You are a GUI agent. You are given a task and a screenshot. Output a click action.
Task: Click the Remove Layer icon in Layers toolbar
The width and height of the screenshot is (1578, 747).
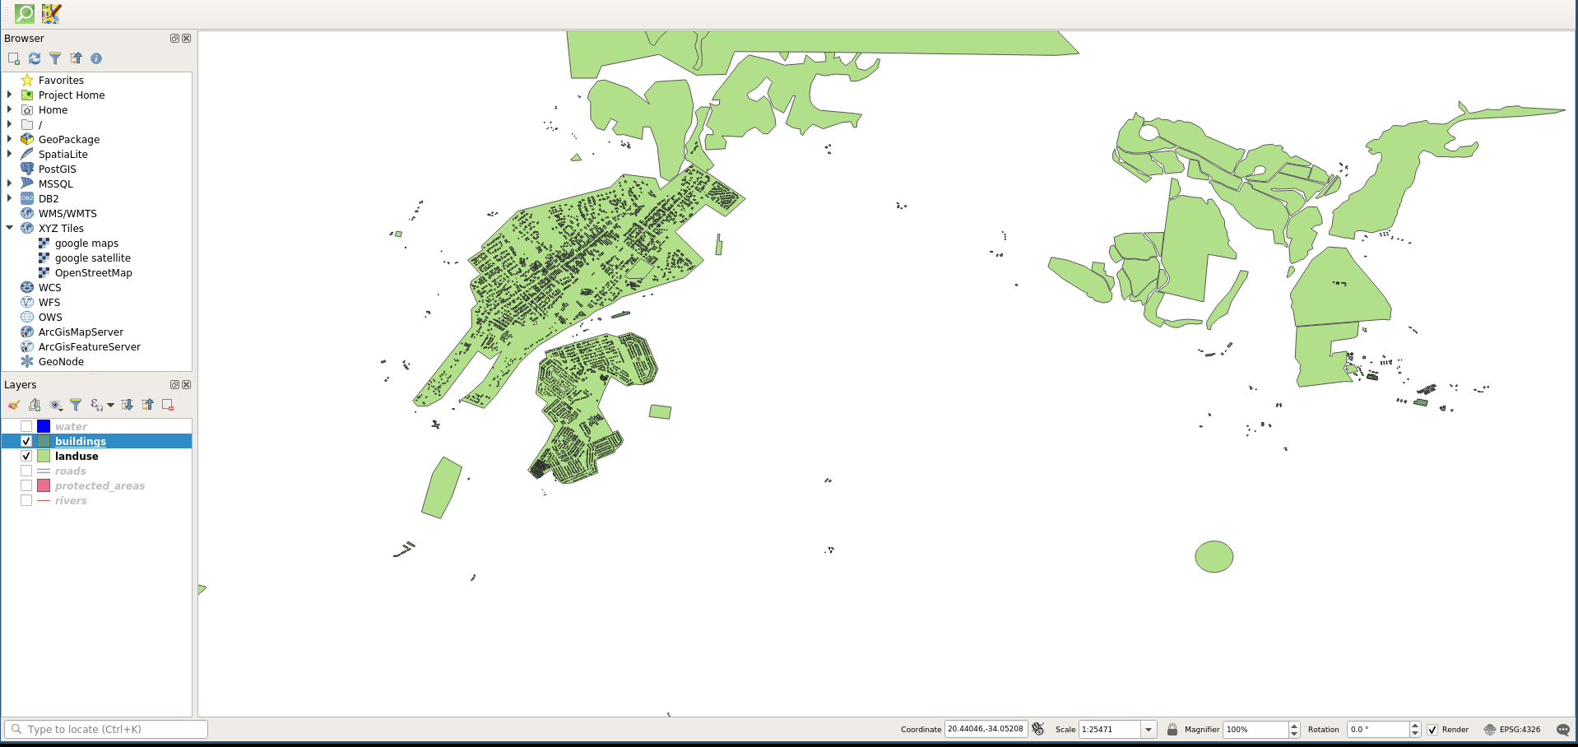[168, 405]
